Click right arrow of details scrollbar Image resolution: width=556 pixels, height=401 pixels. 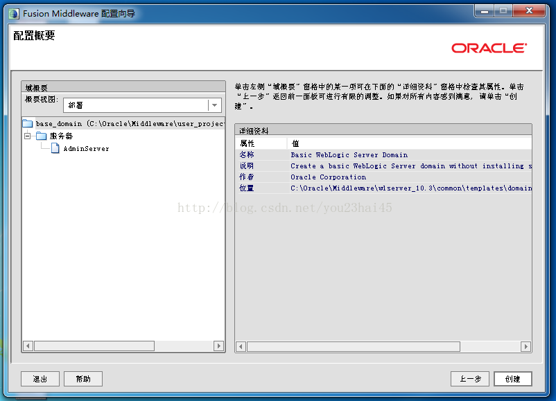point(526,346)
